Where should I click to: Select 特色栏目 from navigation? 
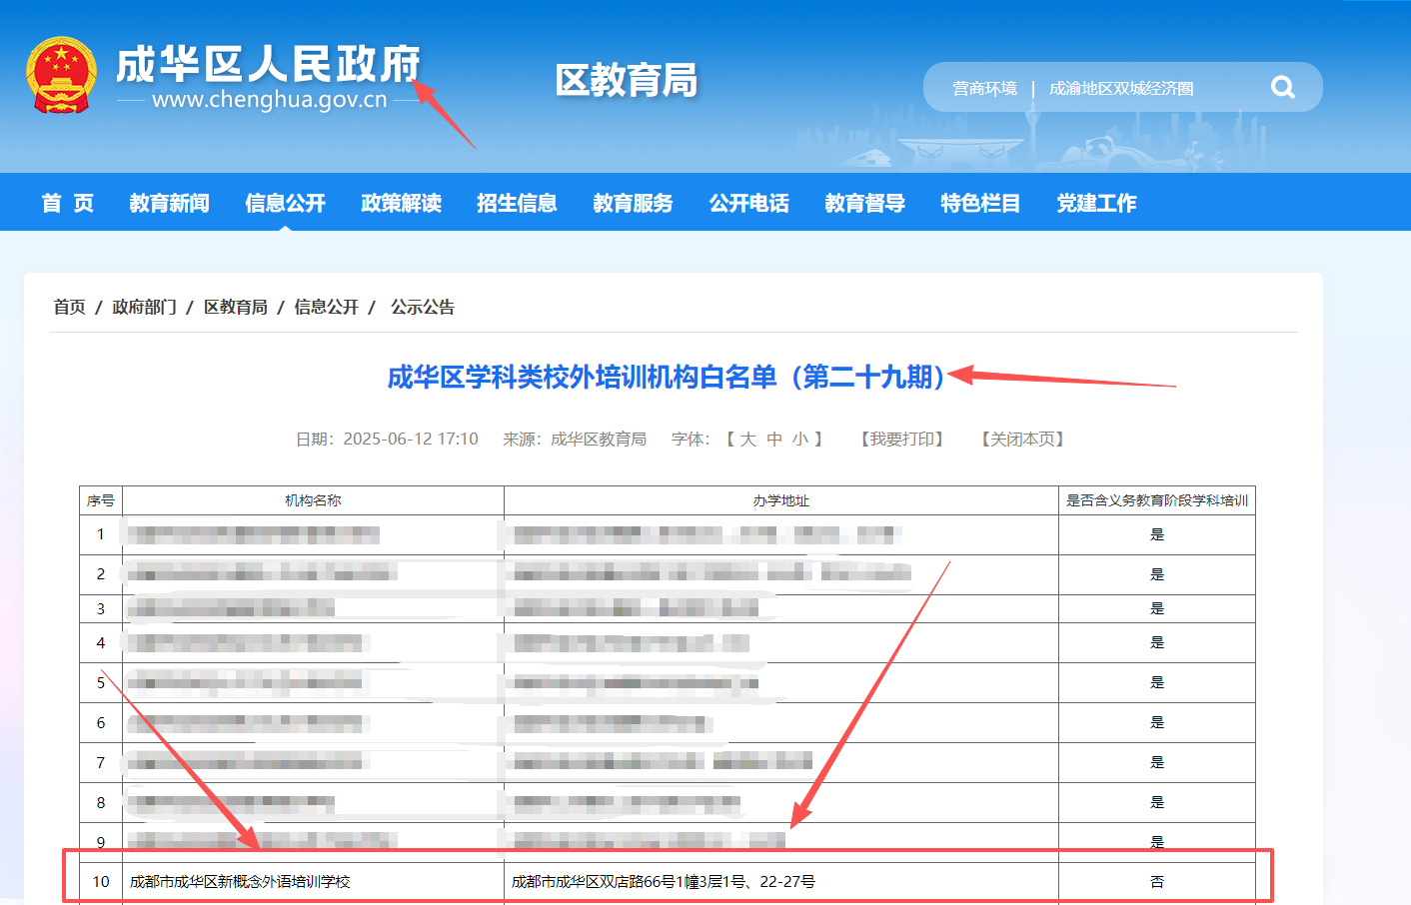980,204
